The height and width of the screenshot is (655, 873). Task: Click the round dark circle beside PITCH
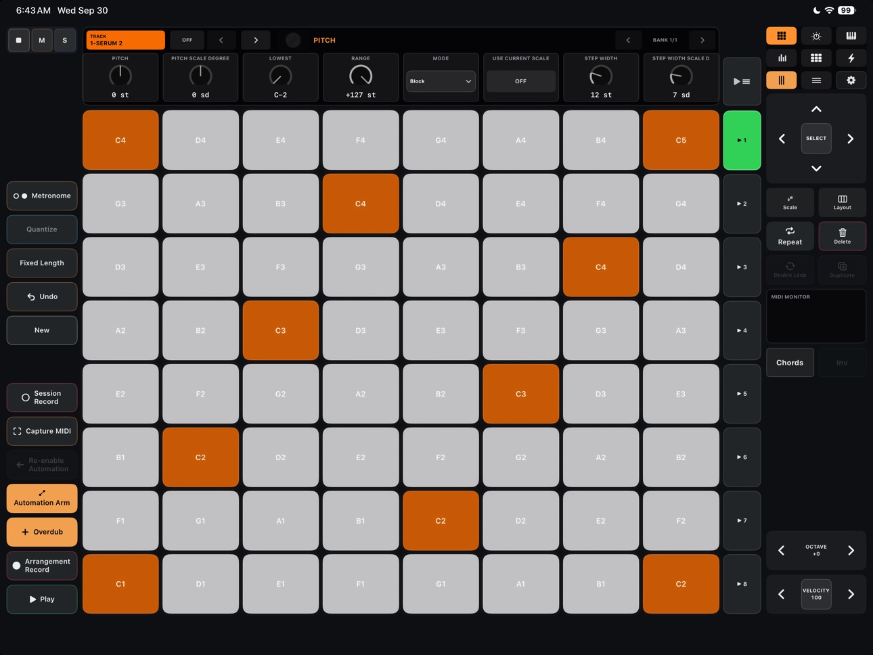293,40
